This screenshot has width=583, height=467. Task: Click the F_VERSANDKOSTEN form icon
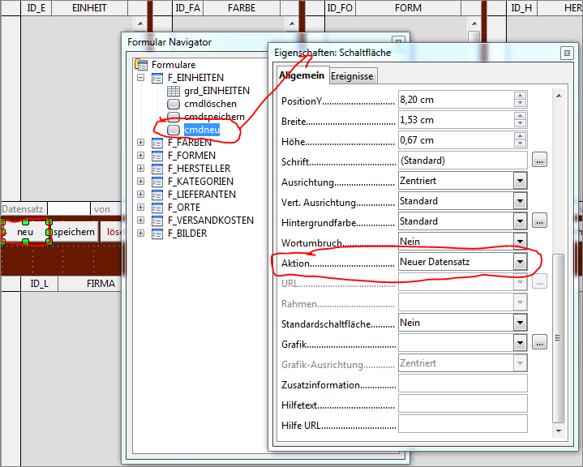[x=157, y=221]
